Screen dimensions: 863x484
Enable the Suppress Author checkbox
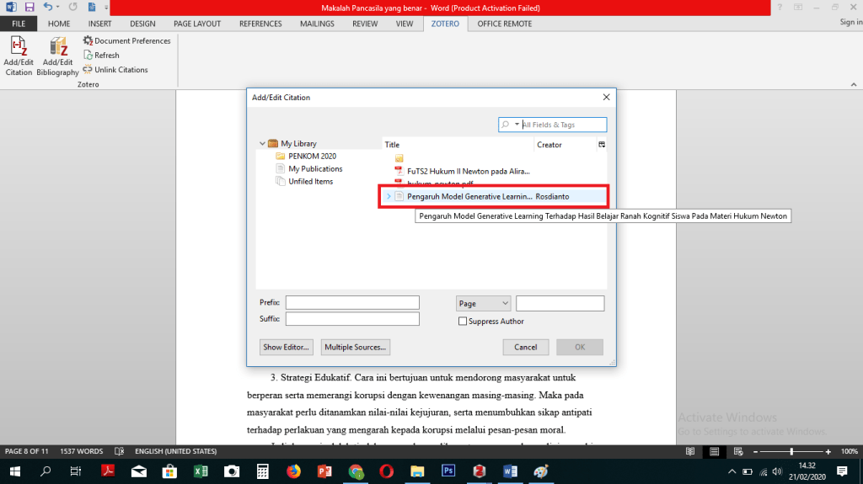pos(463,322)
